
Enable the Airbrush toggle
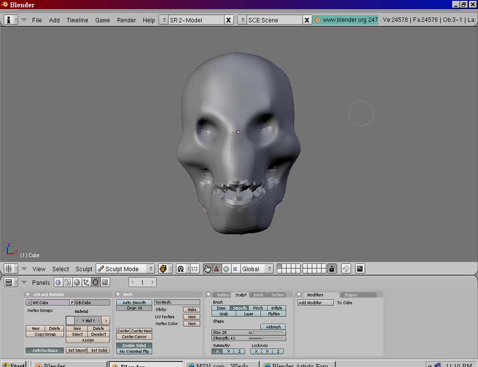coord(273,327)
